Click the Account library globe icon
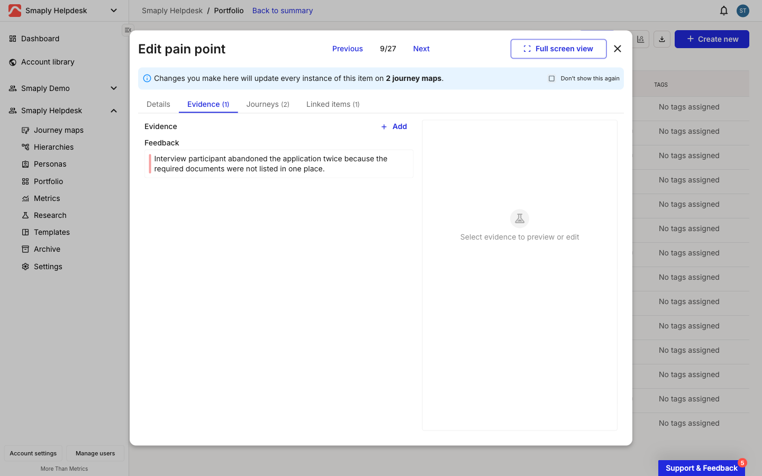762x476 pixels. (x=13, y=62)
